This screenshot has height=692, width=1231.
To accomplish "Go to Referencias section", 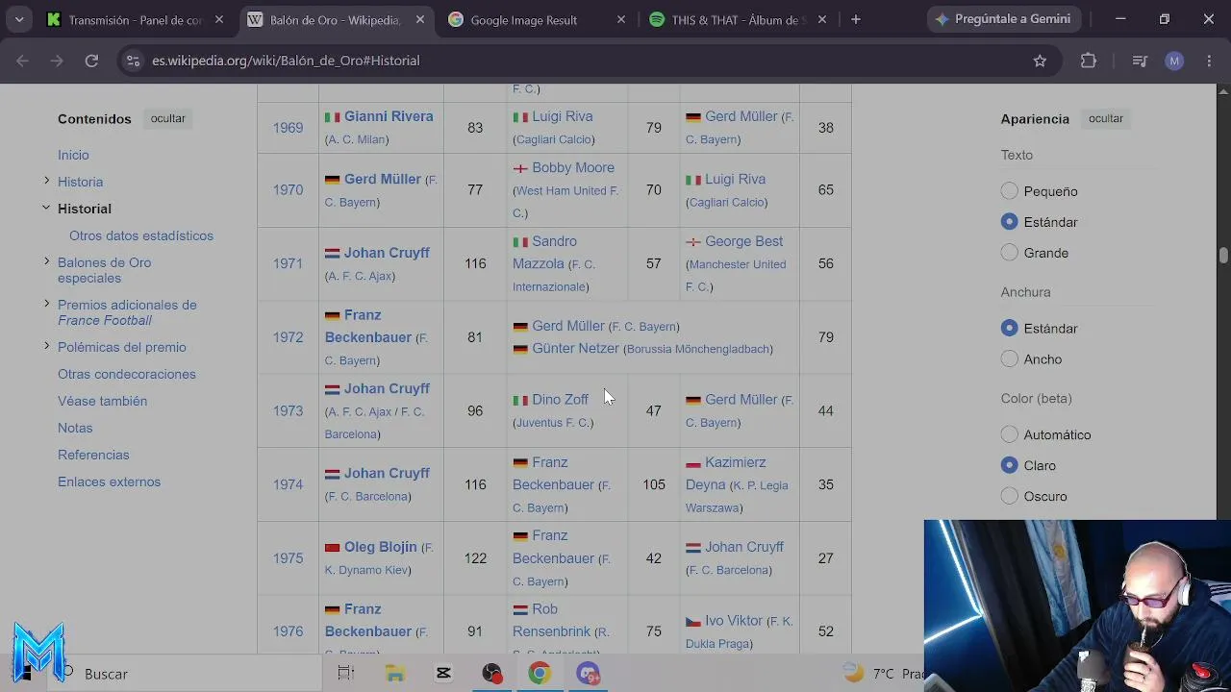I will [93, 455].
